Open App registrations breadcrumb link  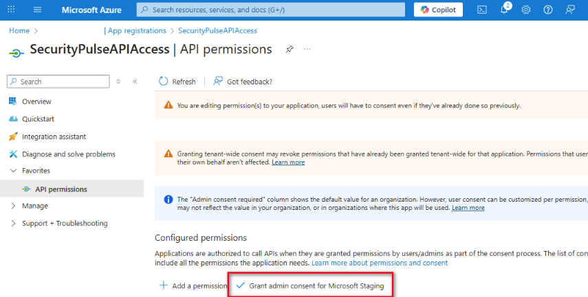137,31
